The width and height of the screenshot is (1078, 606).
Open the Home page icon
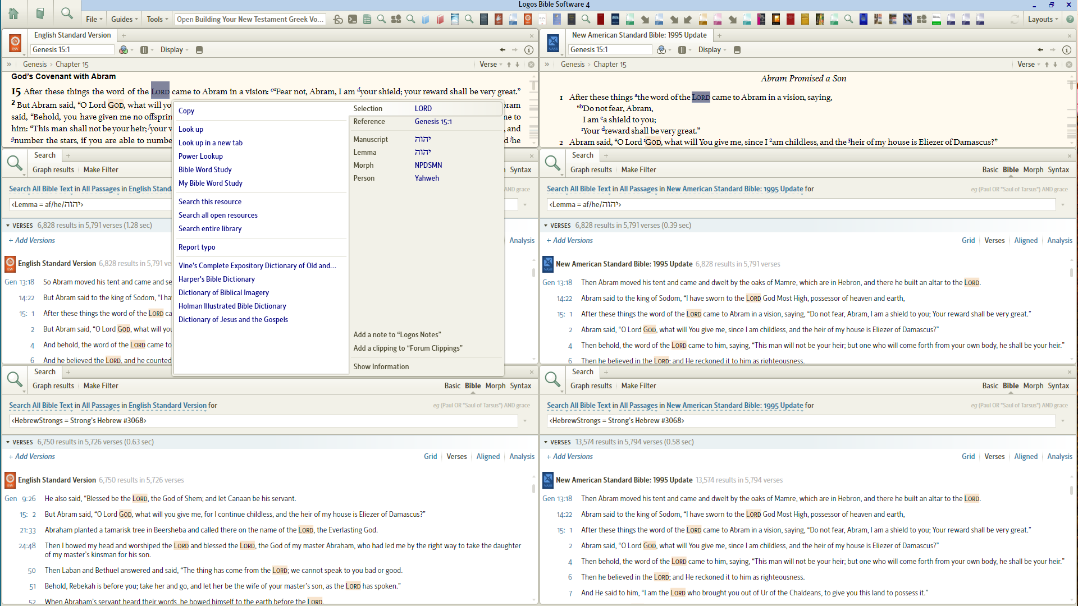13,13
